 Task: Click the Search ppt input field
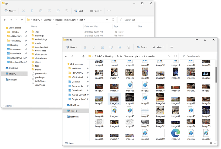(135, 20)
